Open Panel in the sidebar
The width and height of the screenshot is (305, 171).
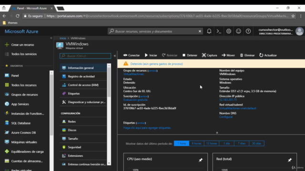(x=12, y=76)
